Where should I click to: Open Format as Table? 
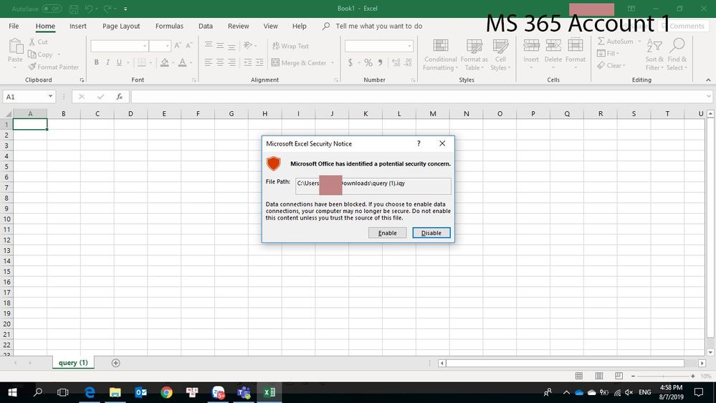click(474, 54)
